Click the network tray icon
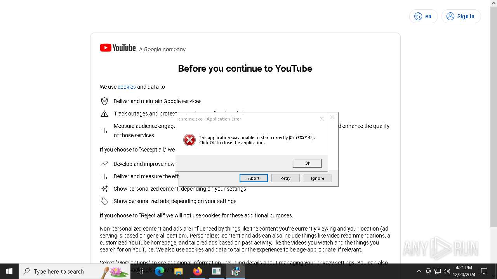This screenshot has height=279, width=497. pyautogui.click(x=438, y=271)
